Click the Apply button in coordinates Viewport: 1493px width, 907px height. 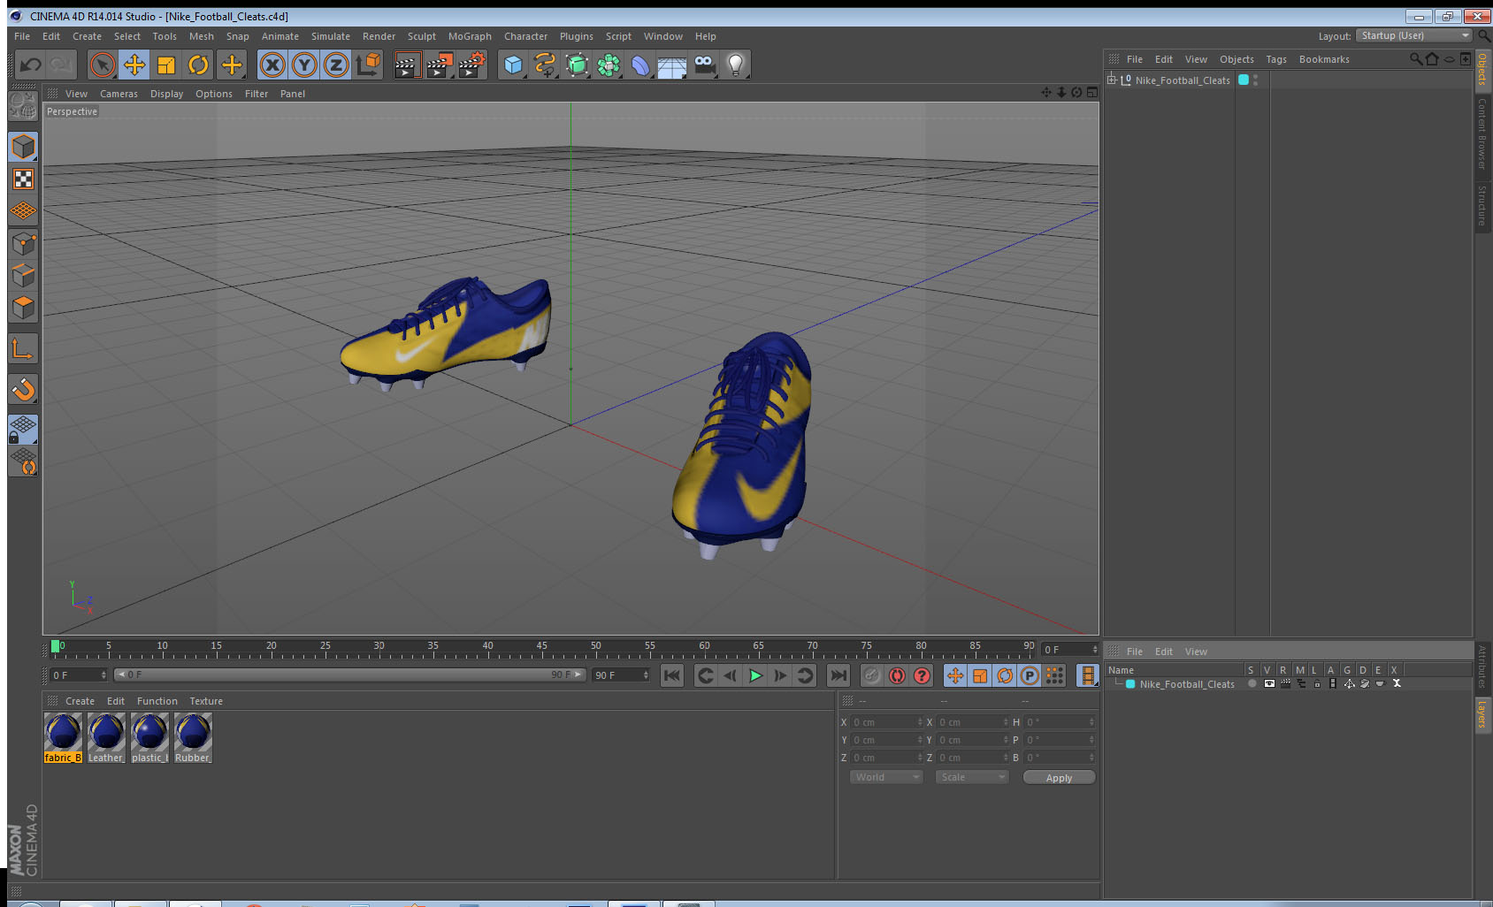tap(1059, 777)
